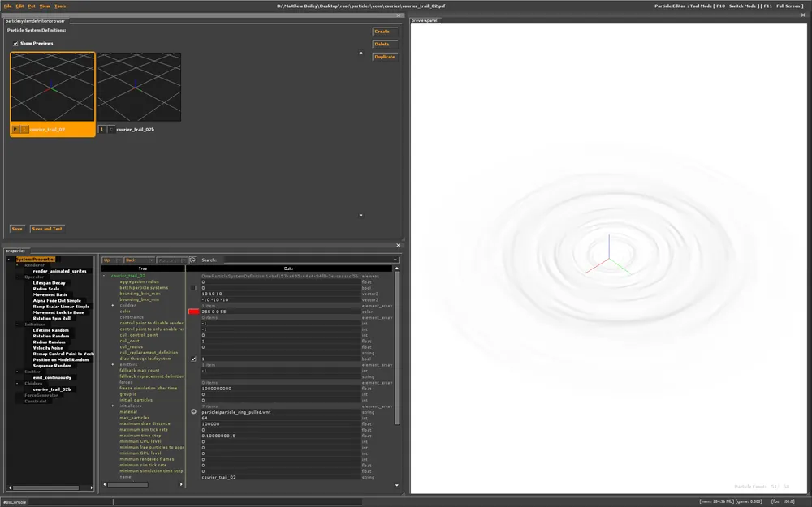Enable the batch particle systems checkbox
This screenshot has width=812, height=507.
point(193,287)
